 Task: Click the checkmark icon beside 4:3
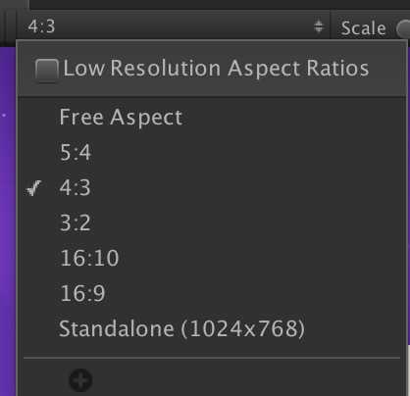(33, 188)
